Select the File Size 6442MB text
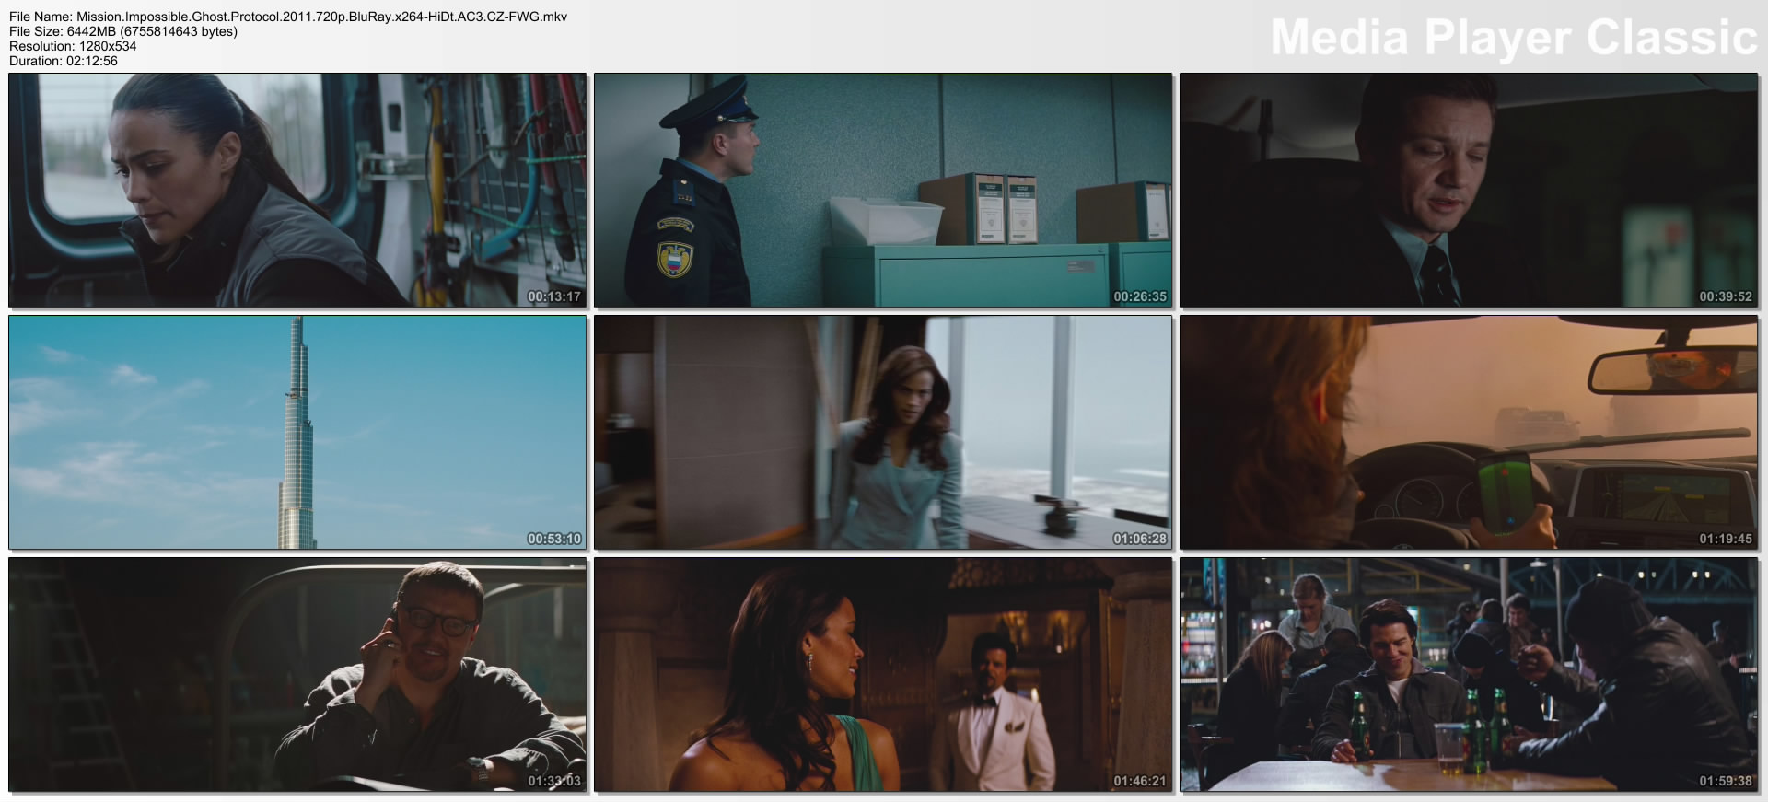 (123, 31)
